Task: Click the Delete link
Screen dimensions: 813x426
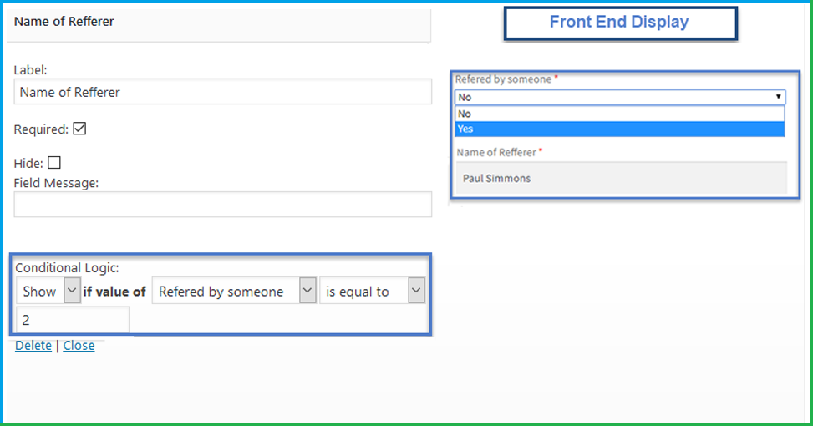Action: 33,346
